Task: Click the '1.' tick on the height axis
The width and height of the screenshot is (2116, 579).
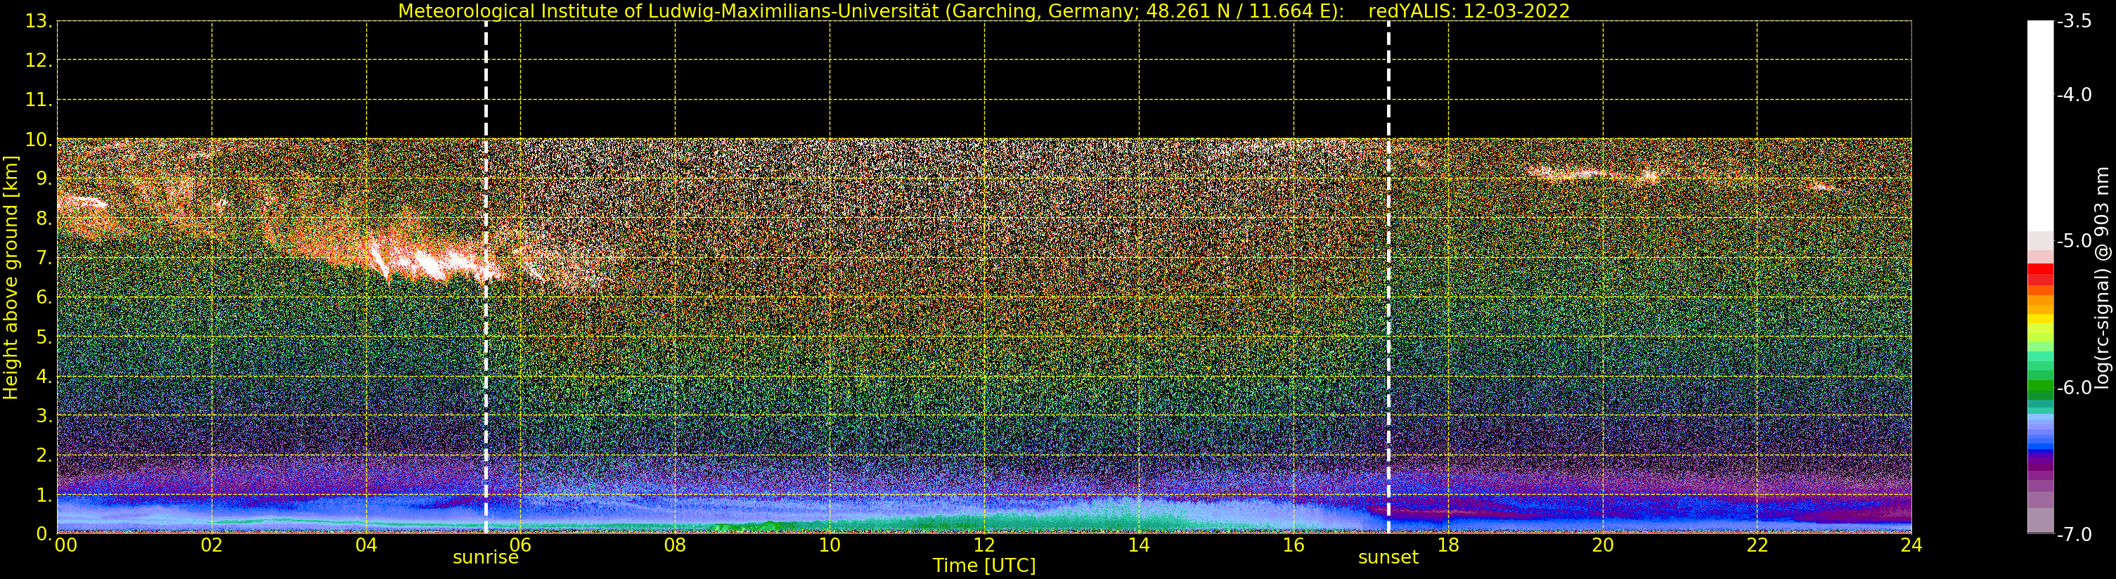Action: (44, 495)
